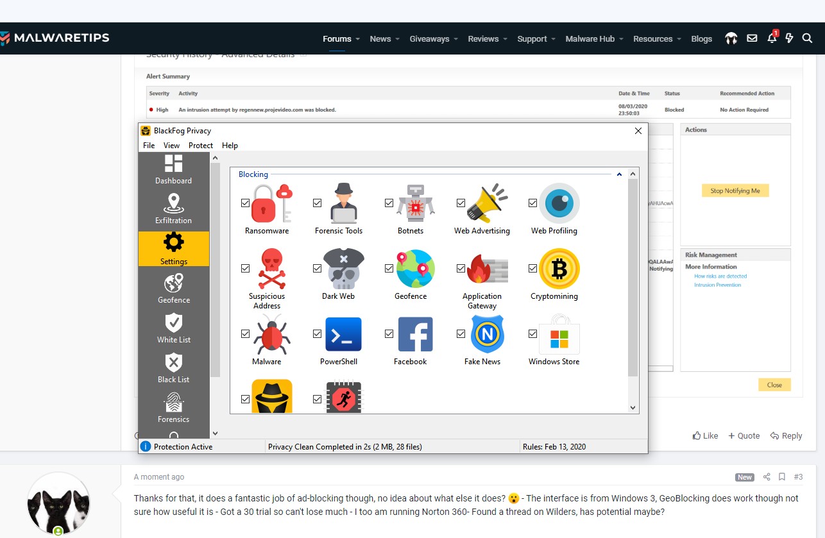Uncheck the Facebook blocking checkbox
The width and height of the screenshot is (825, 538).
(389, 333)
